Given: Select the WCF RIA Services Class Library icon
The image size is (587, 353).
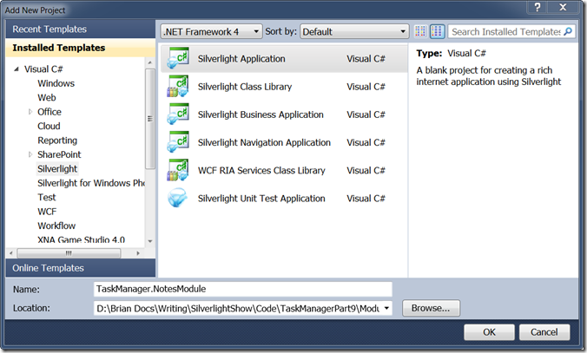Looking at the screenshot, I should [x=178, y=170].
